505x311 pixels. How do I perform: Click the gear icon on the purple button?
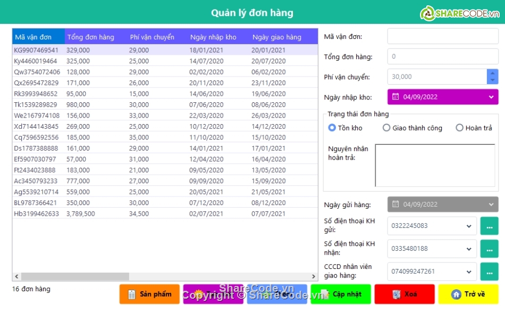pyautogui.click(x=198, y=294)
